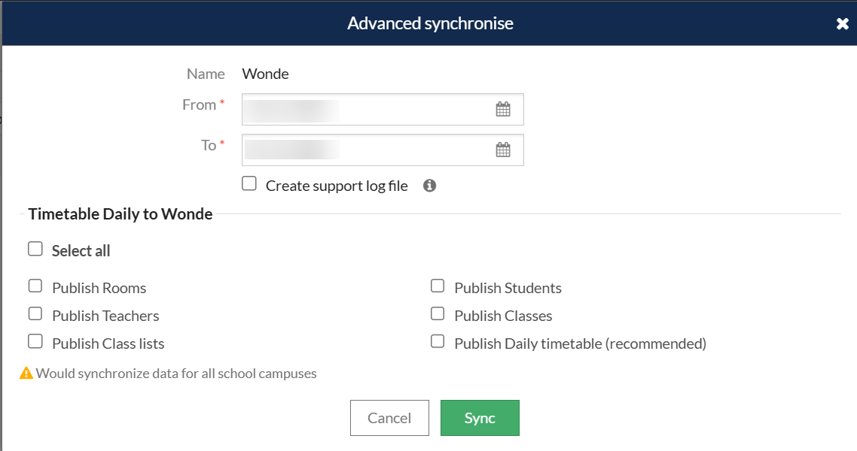Enable Publish Class lists checkbox
This screenshot has height=451, width=857.
click(x=35, y=342)
